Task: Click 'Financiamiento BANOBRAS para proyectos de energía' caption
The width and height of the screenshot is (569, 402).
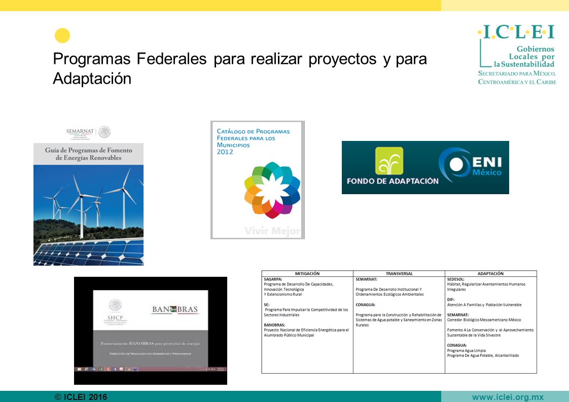Action: tap(150, 343)
